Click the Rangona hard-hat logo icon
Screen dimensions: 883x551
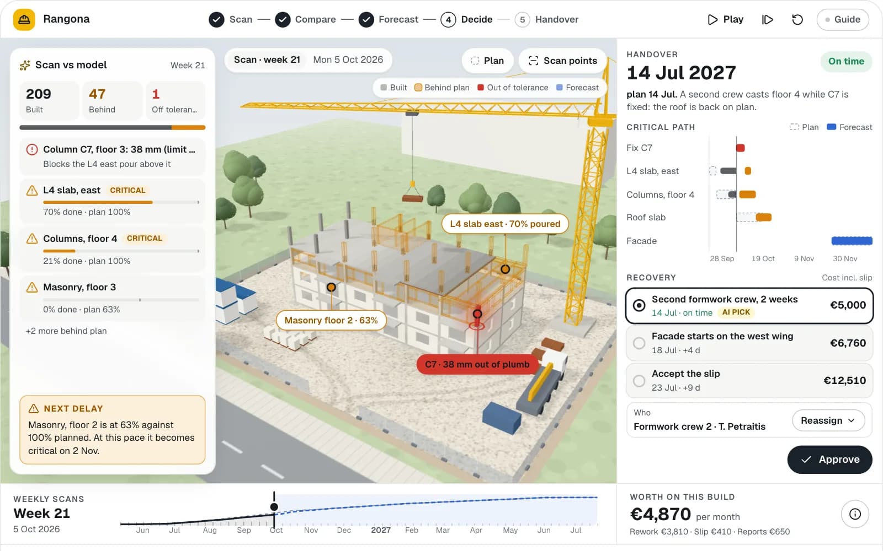click(24, 19)
